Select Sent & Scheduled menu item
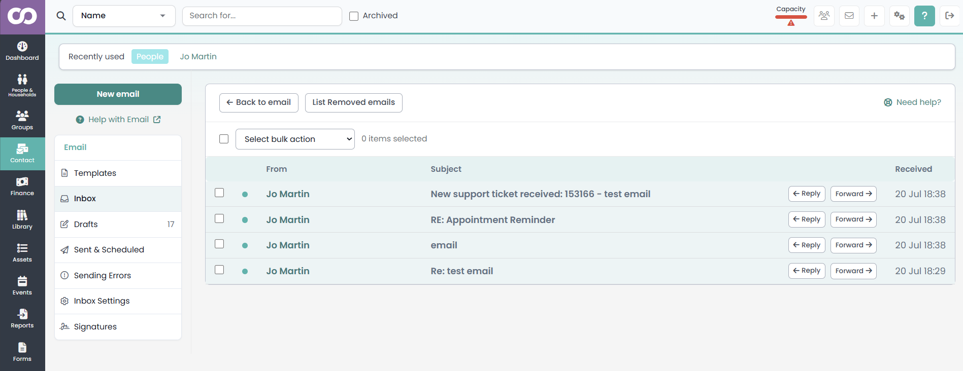 click(x=118, y=250)
